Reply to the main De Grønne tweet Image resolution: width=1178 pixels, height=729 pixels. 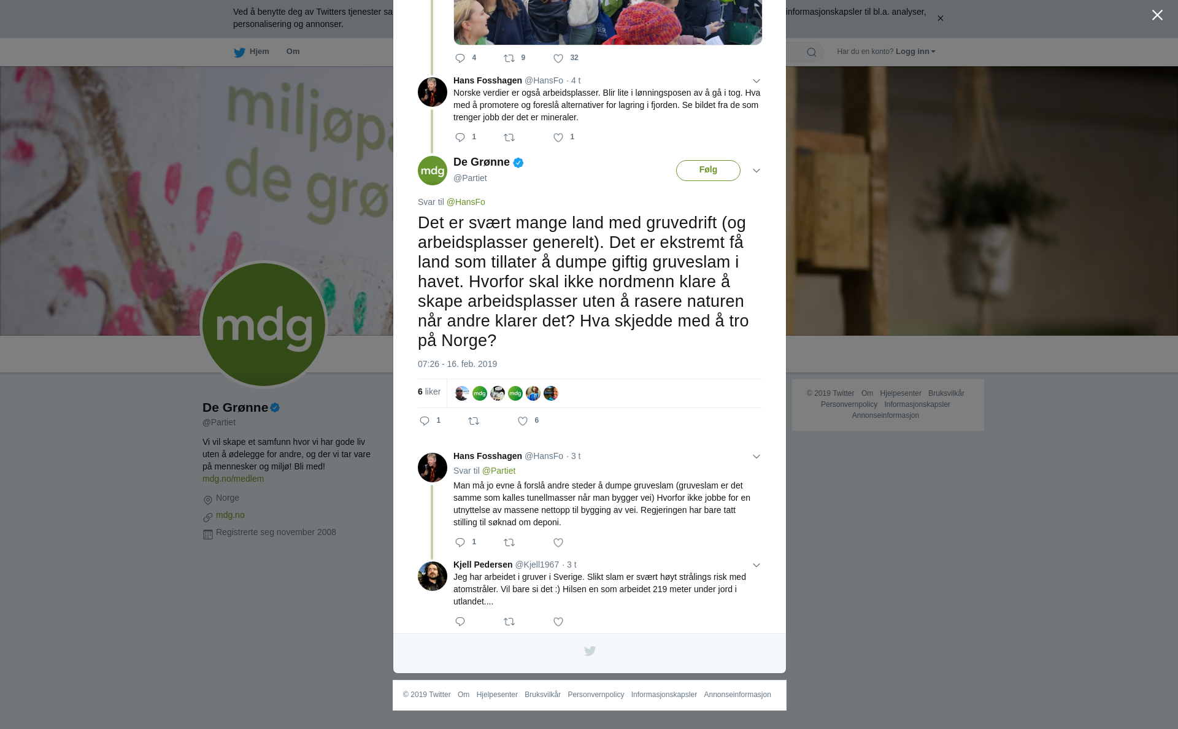425,421
